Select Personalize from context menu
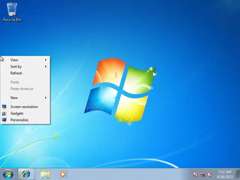 point(25,120)
